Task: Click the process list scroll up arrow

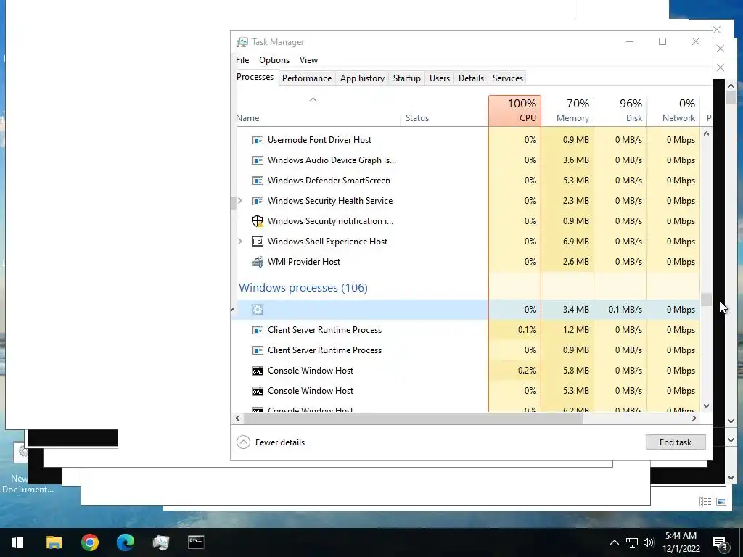Action: [x=706, y=134]
